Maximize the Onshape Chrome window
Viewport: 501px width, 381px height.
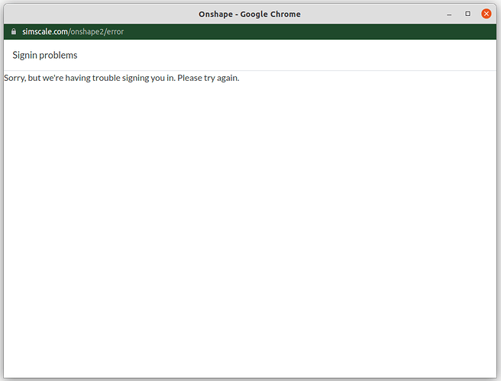(467, 14)
